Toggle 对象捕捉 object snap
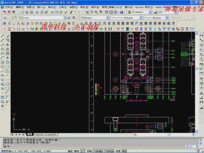Screen dimensions: 204x153 [x=98, y=151]
